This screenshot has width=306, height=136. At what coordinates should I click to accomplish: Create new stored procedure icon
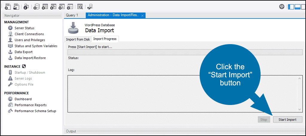tap(62, 7)
